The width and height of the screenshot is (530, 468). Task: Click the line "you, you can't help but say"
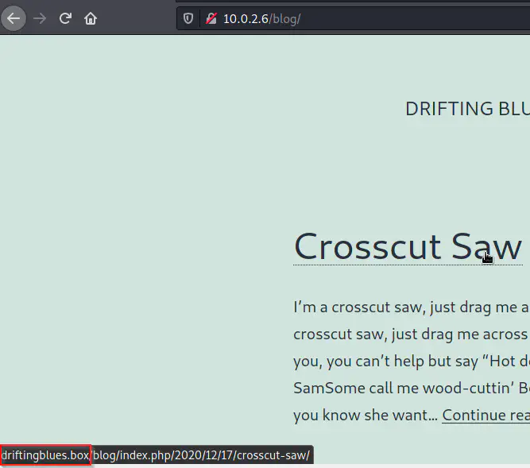point(410,361)
